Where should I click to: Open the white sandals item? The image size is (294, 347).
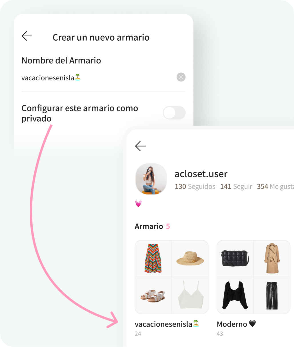tap(153, 296)
